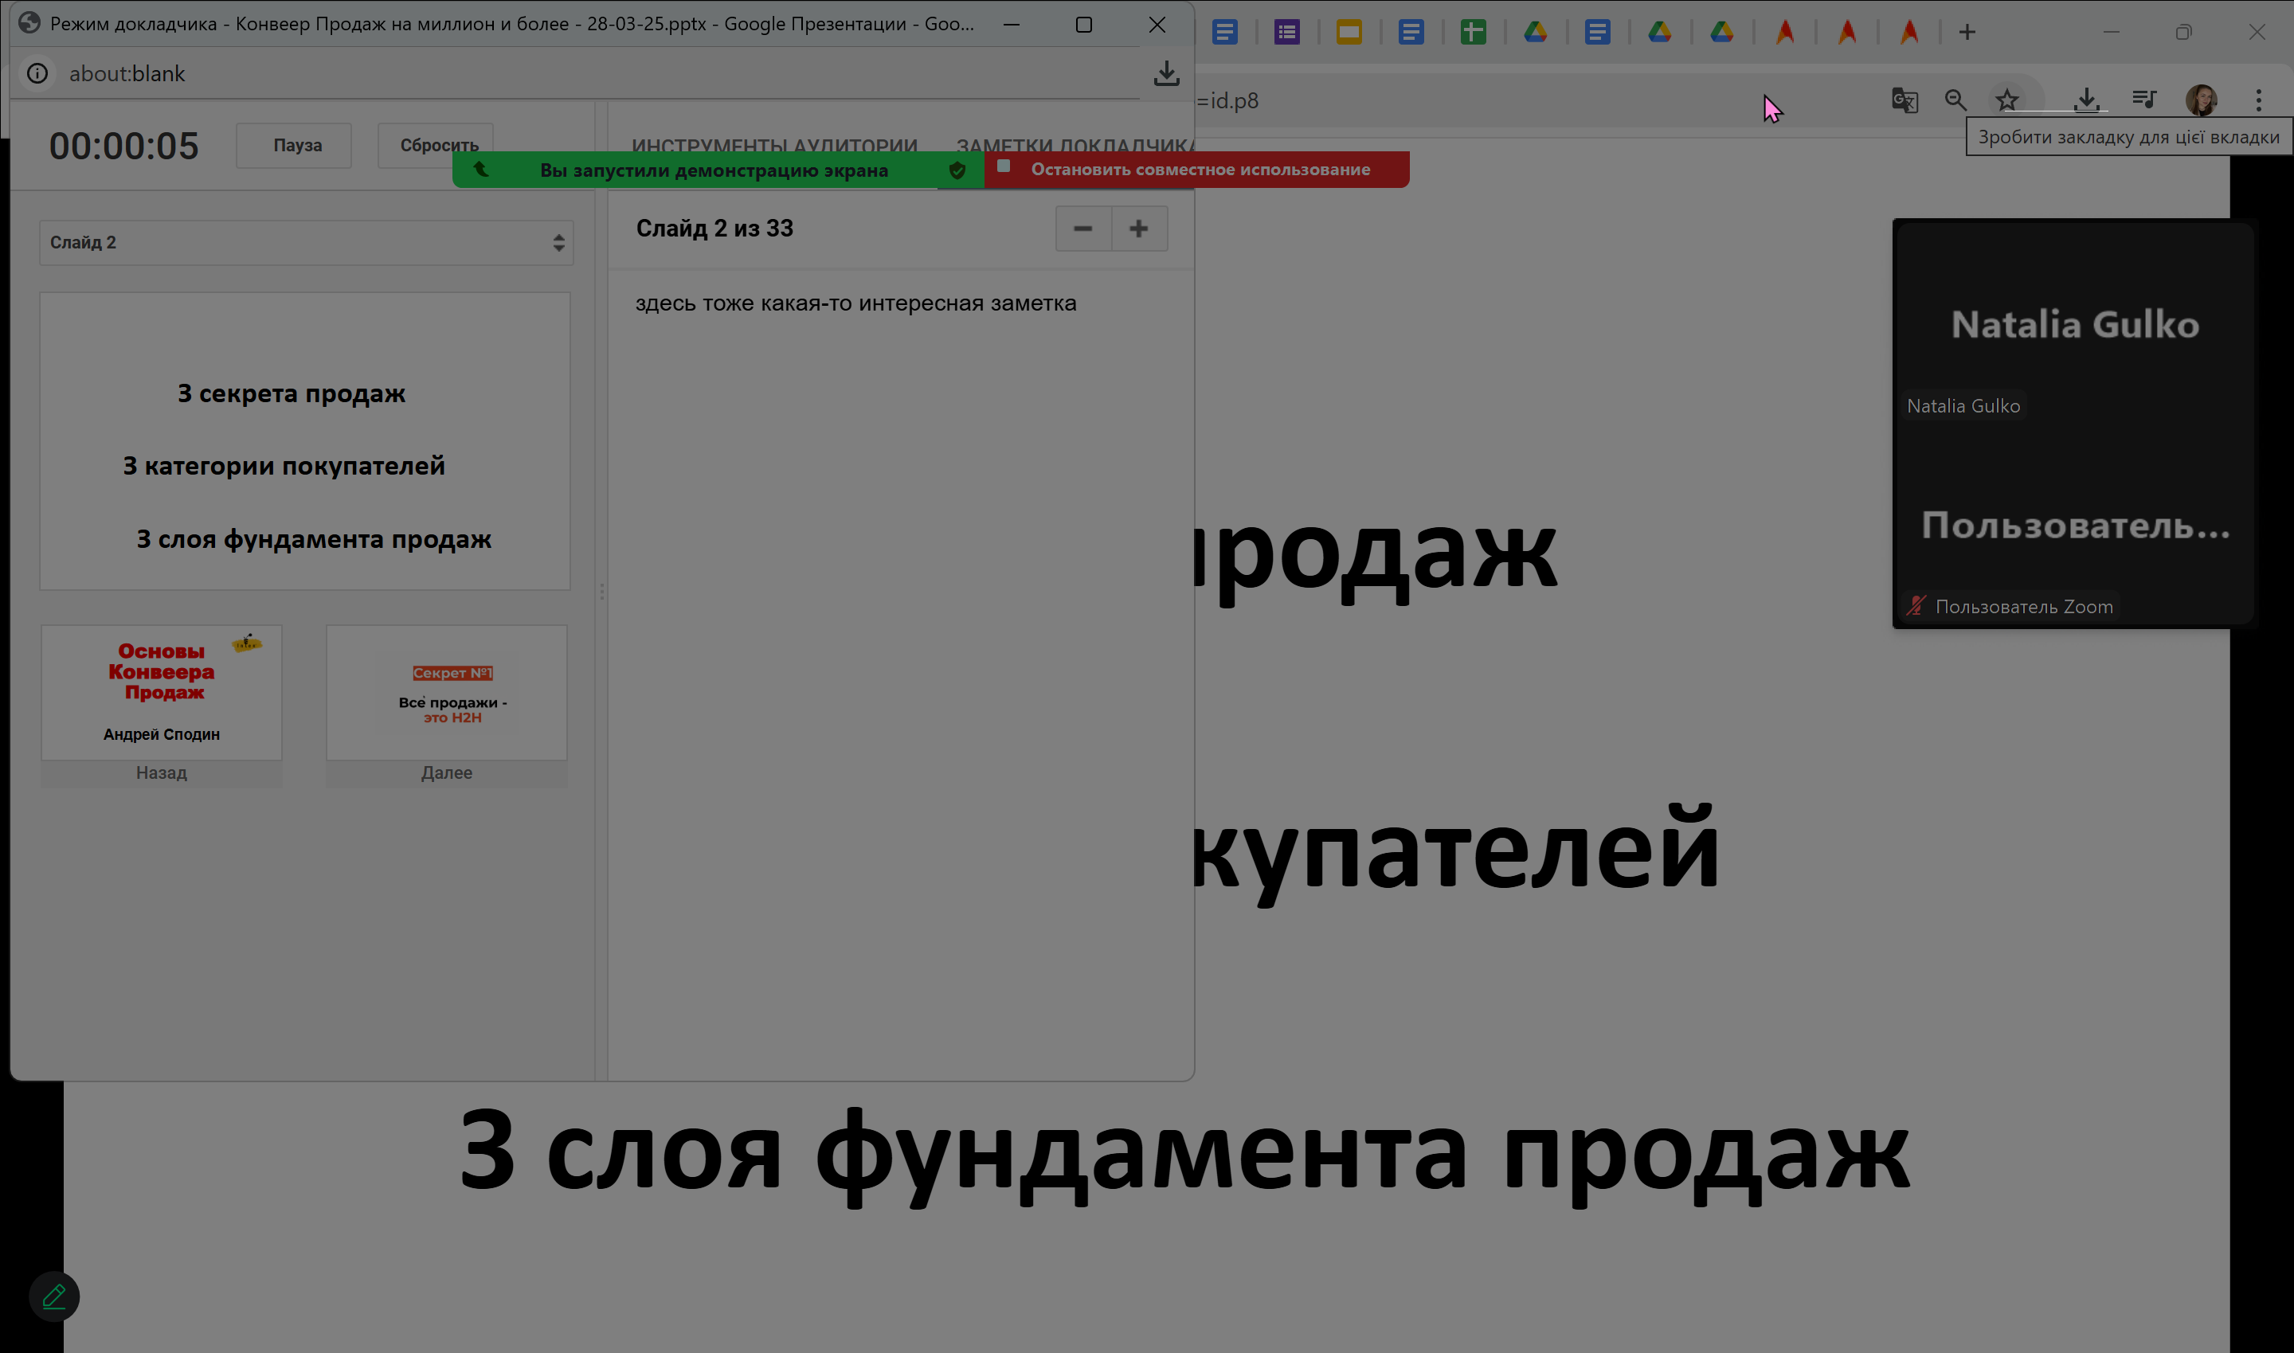Image resolution: width=2294 pixels, height=1353 pixels.
Task: Increase notes text size with plus button
Action: pos(1139,229)
